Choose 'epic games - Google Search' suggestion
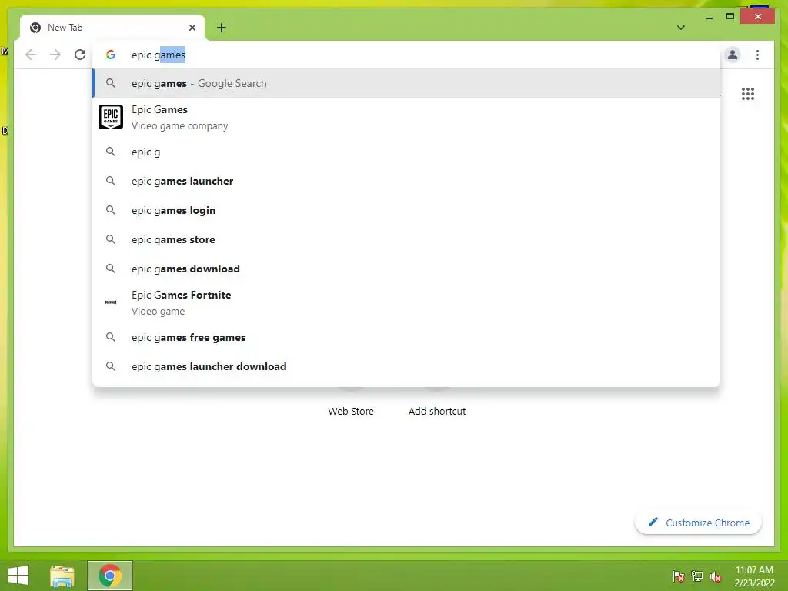788x591 pixels. (406, 83)
